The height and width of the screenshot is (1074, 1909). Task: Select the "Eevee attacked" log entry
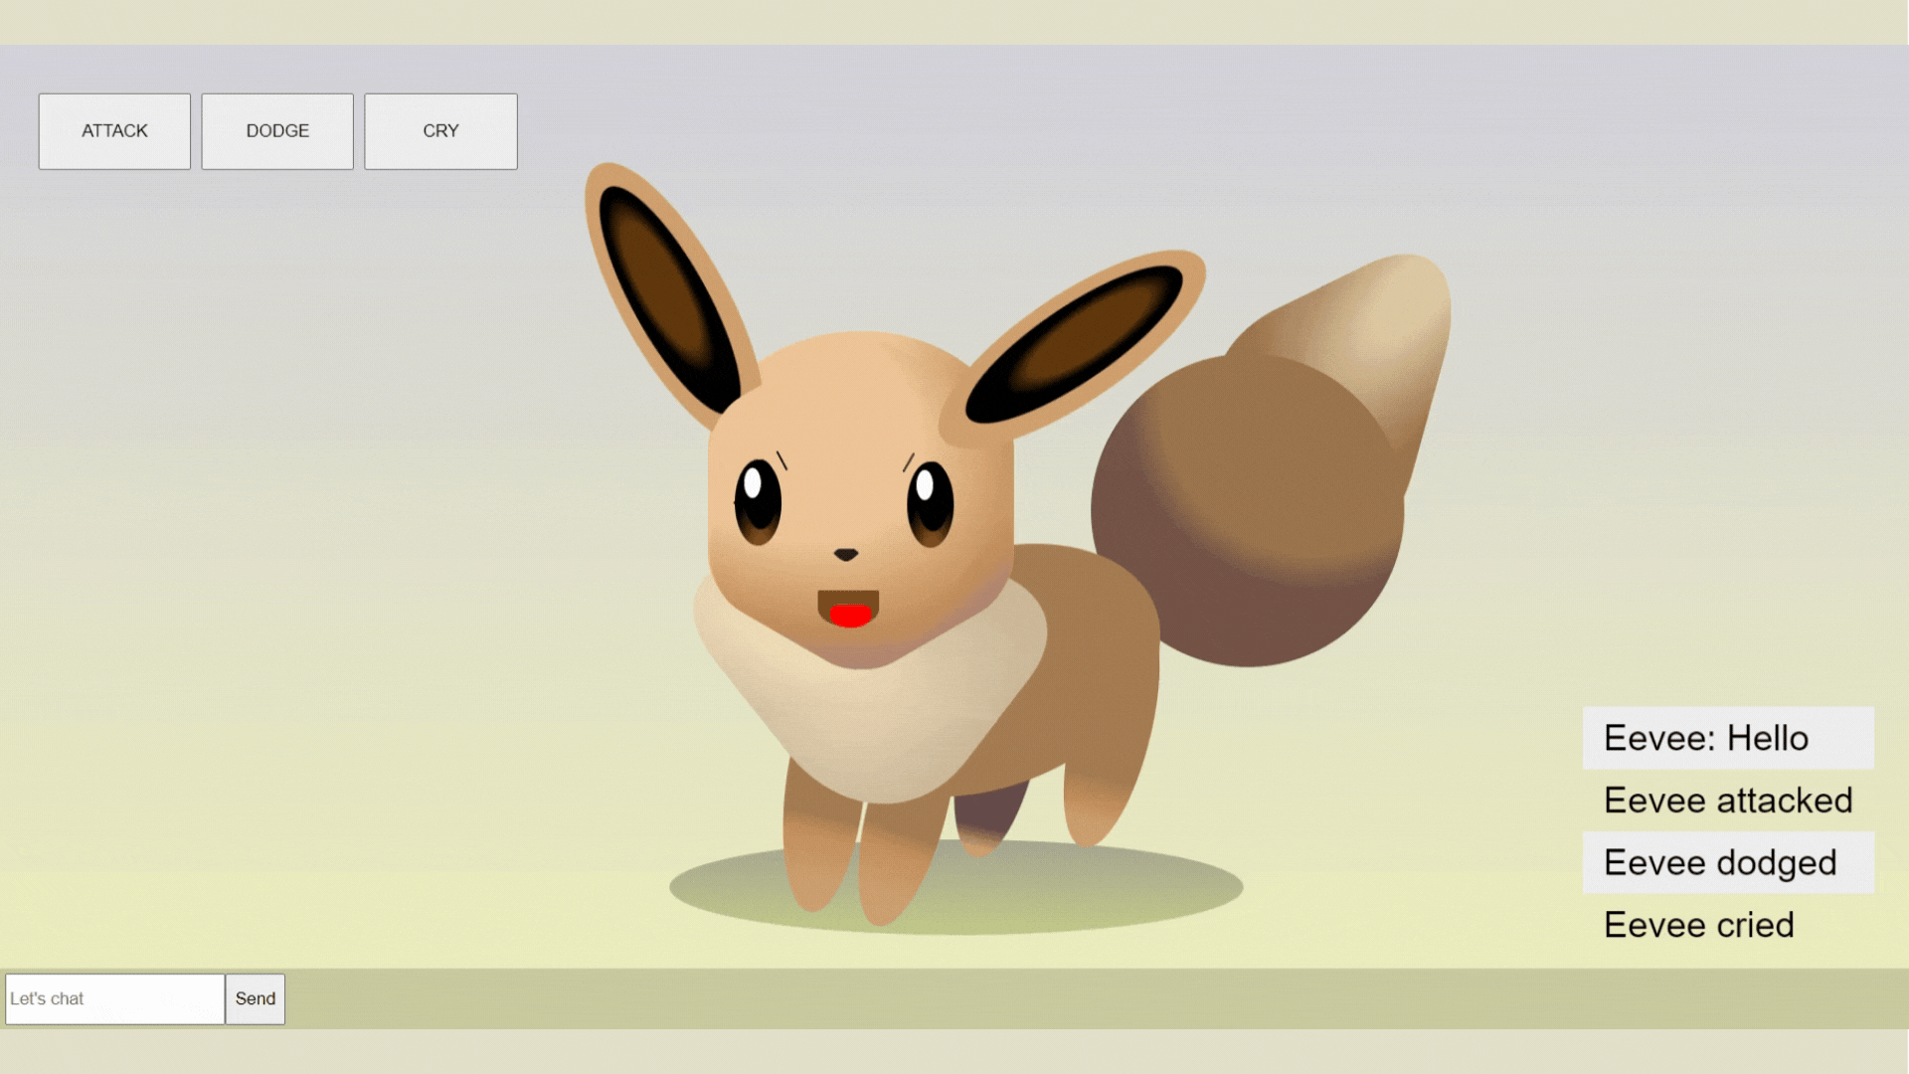1728,801
